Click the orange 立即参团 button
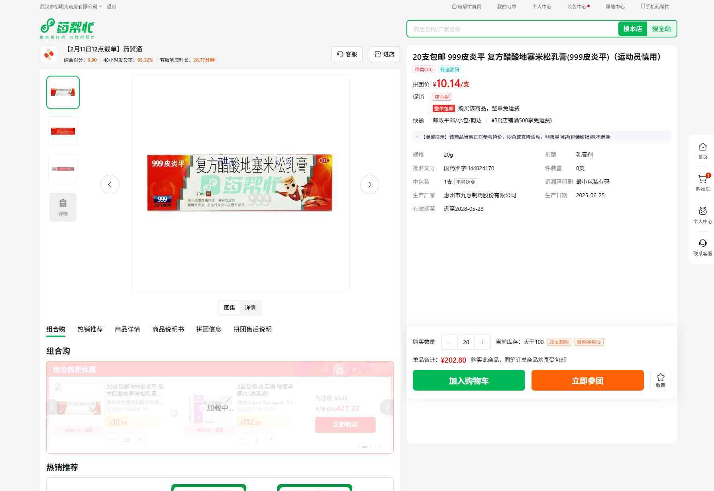This screenshot has height=491, width=714. [587, 380]
